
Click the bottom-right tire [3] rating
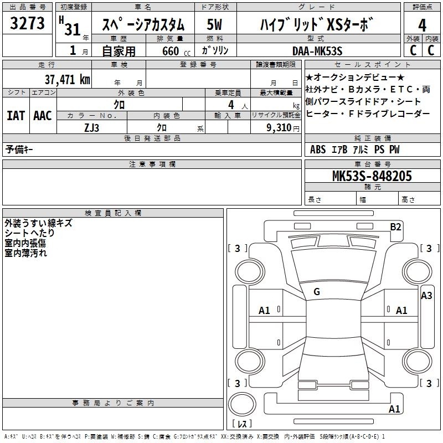point(429,383)
